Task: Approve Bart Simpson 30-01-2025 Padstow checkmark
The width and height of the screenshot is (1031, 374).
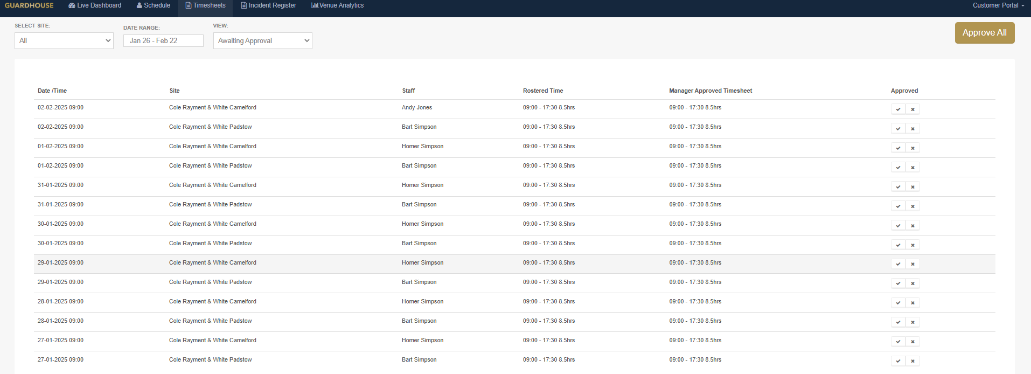Action: [898, 245]
